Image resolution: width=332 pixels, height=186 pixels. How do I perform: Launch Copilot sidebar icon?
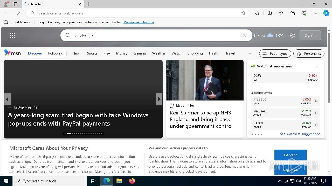tap(326, 13)
